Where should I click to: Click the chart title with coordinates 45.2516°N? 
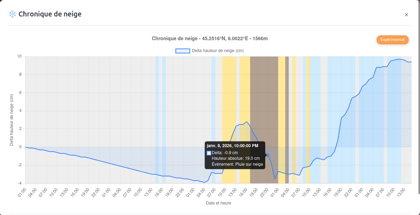tap(209, 38)
